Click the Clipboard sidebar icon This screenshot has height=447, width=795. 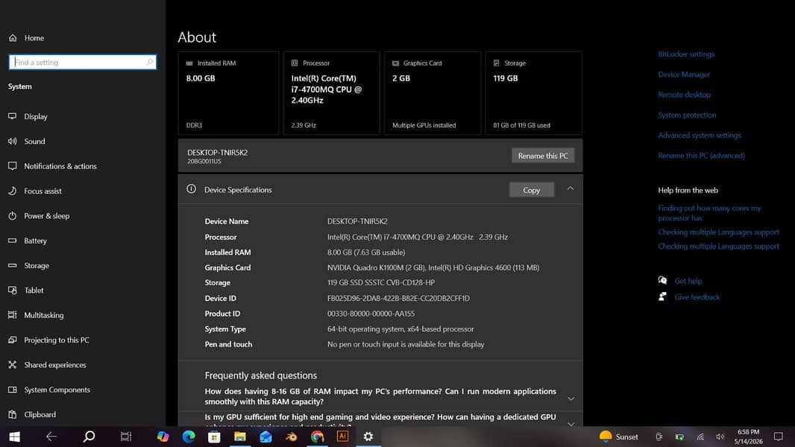(12, 414)
